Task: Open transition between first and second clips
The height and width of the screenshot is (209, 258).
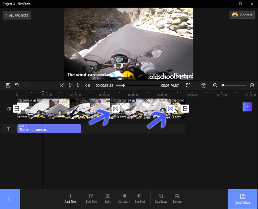Action: point(116,108)
